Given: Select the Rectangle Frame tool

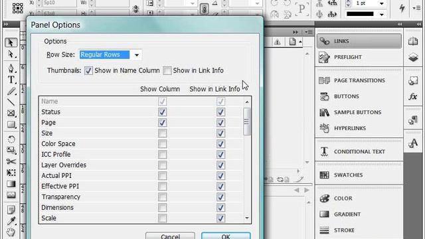Looking at the screenshot, I should click(x=11, y=113).
